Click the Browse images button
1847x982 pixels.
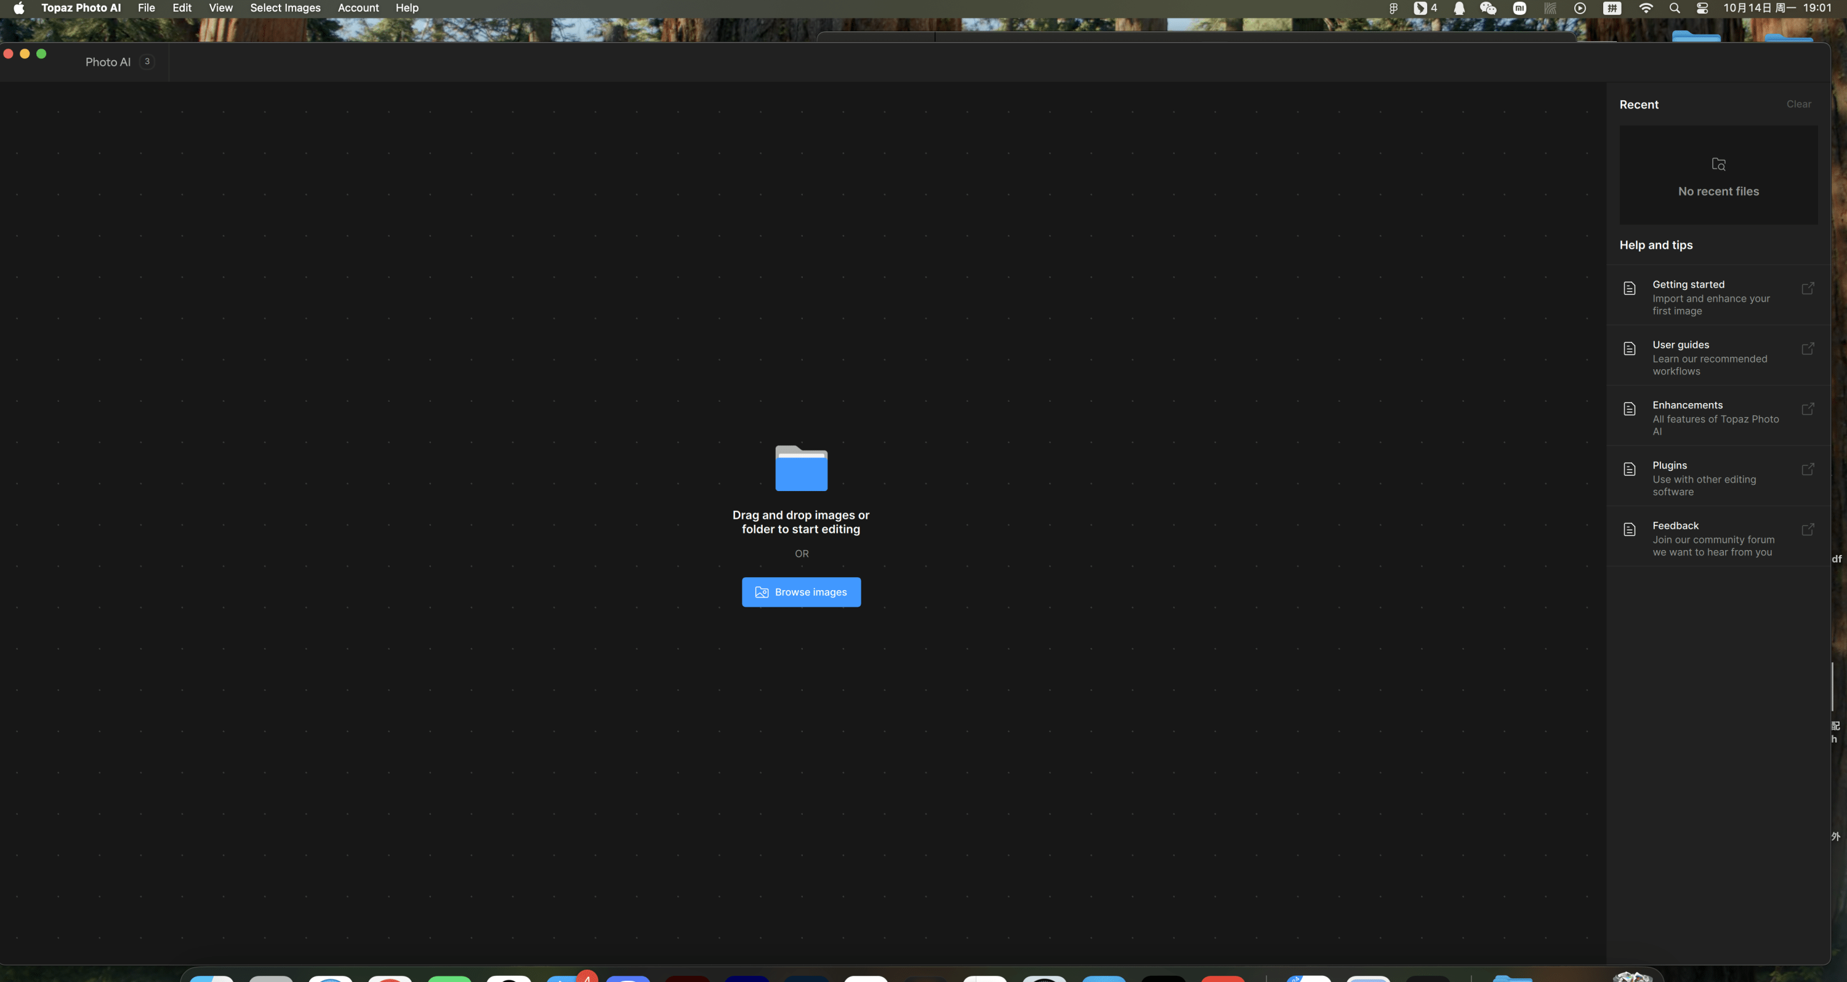pos(801,592)
